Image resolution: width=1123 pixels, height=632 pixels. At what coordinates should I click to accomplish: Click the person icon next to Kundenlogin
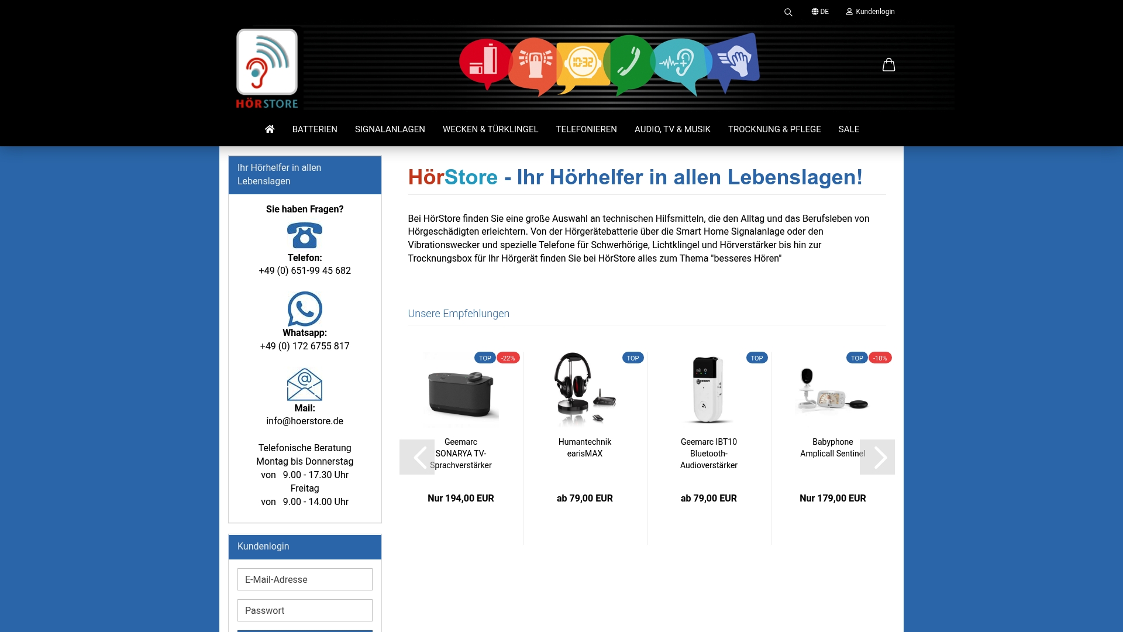click(849, 12)
